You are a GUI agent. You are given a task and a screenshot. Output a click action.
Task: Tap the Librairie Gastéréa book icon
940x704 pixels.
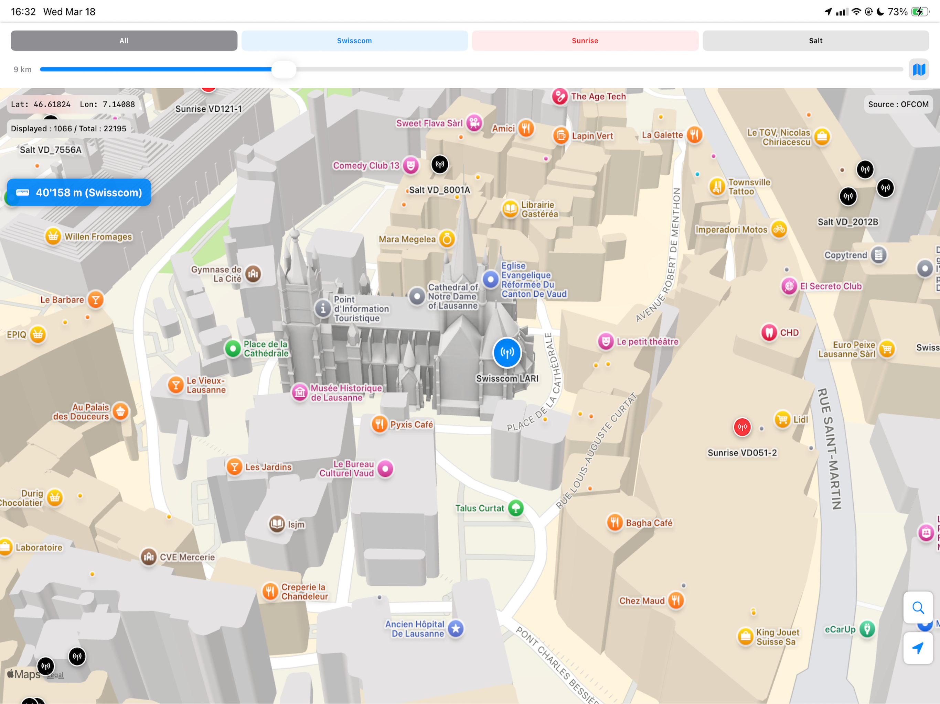tap(510, 209)
